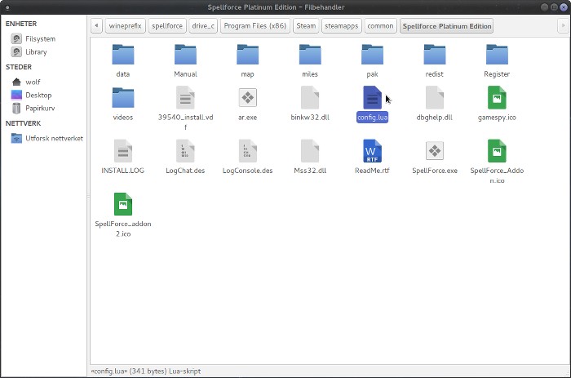Select the gamespy.ico image icon
This screenshot has width=571, height=378.
point(497,98)
